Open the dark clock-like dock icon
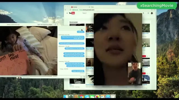Viewport: 179px width, 100px height. tap(71, 97)
